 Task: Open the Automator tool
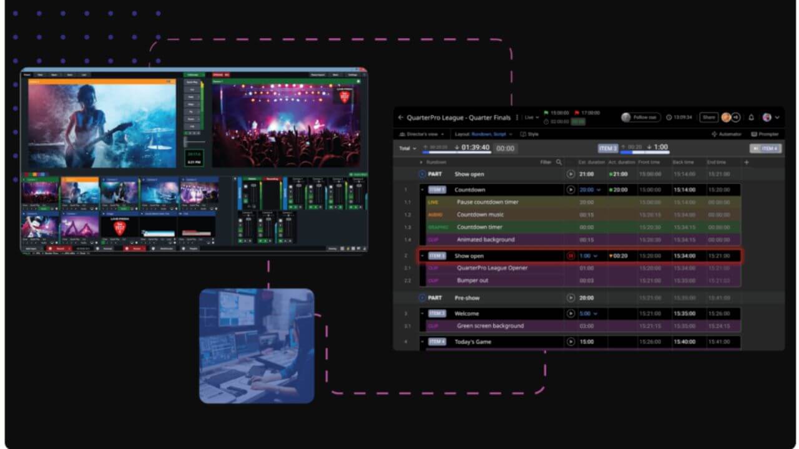[727, 134]
